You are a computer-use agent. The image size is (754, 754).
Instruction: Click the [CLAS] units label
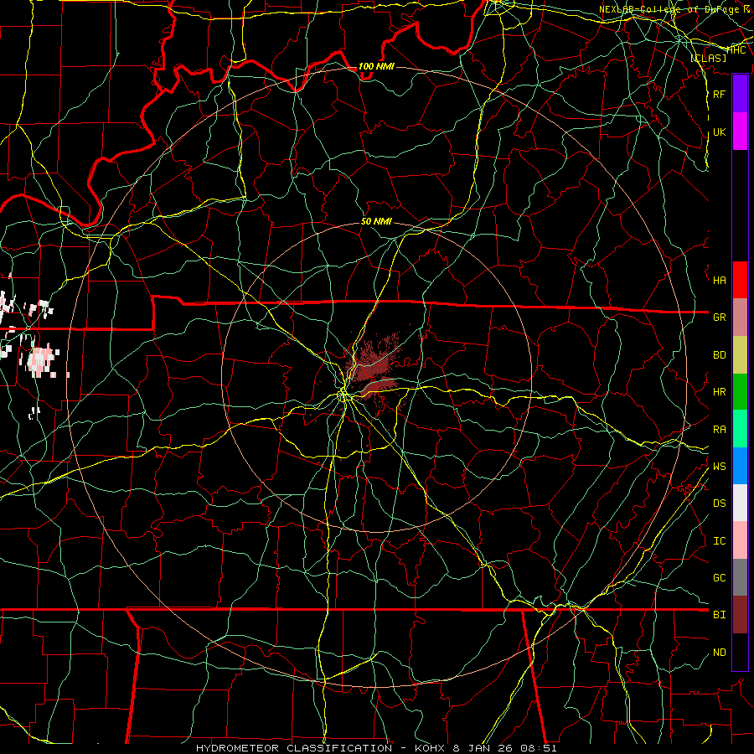(708, 58)
